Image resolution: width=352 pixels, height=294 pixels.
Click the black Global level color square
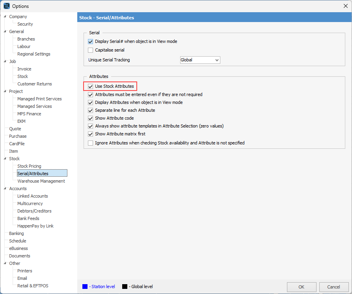coord(125,287)
